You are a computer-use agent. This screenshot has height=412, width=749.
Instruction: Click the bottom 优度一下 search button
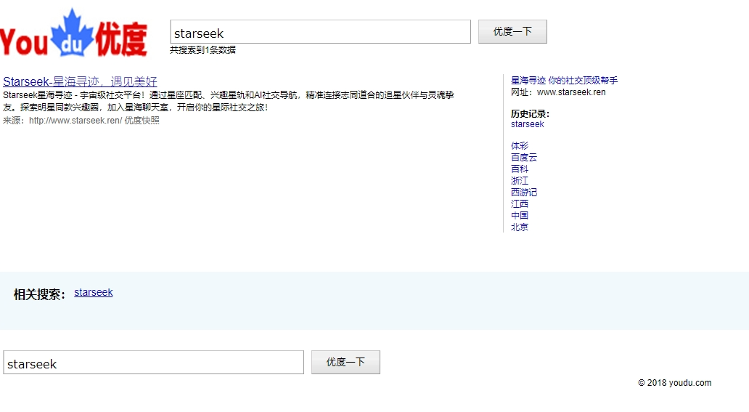pos(346,363)
